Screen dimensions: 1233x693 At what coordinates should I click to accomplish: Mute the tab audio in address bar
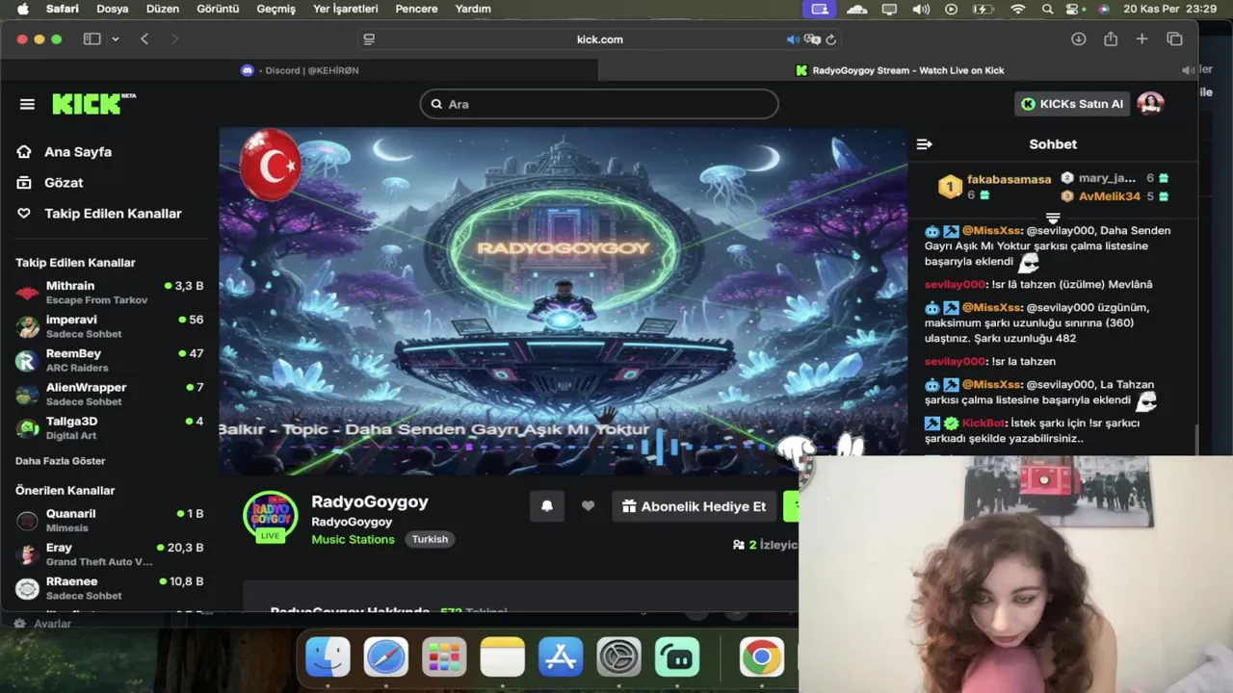(792, 39)
